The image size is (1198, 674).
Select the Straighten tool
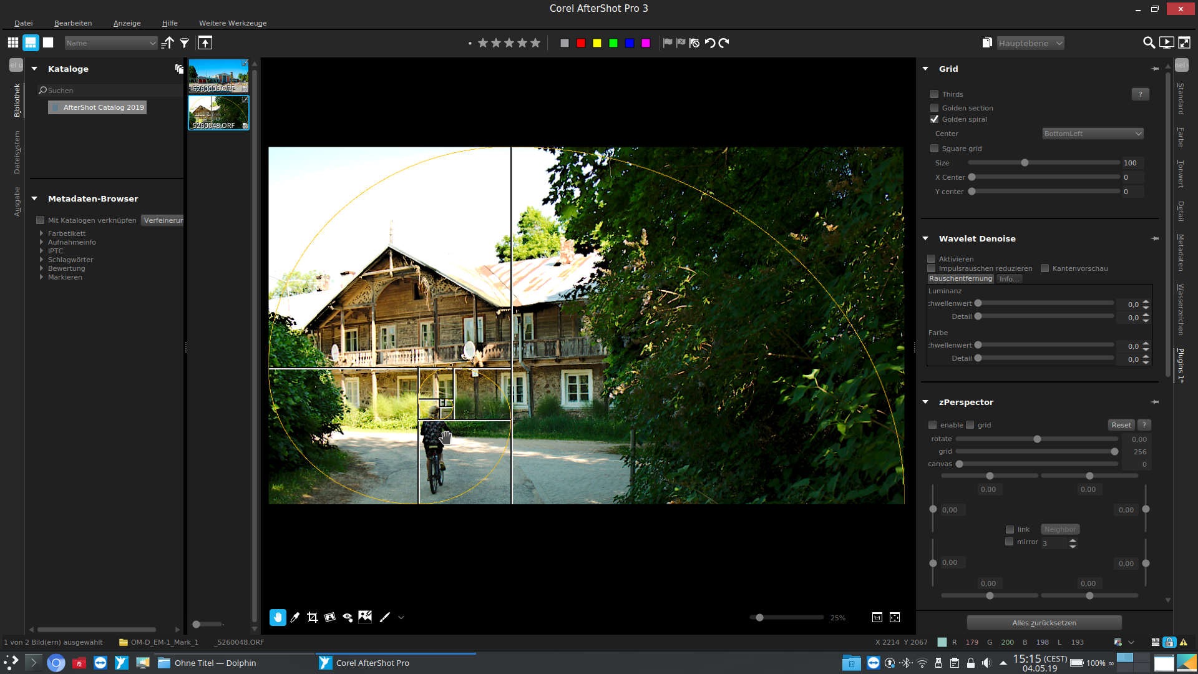click(330, 617)
